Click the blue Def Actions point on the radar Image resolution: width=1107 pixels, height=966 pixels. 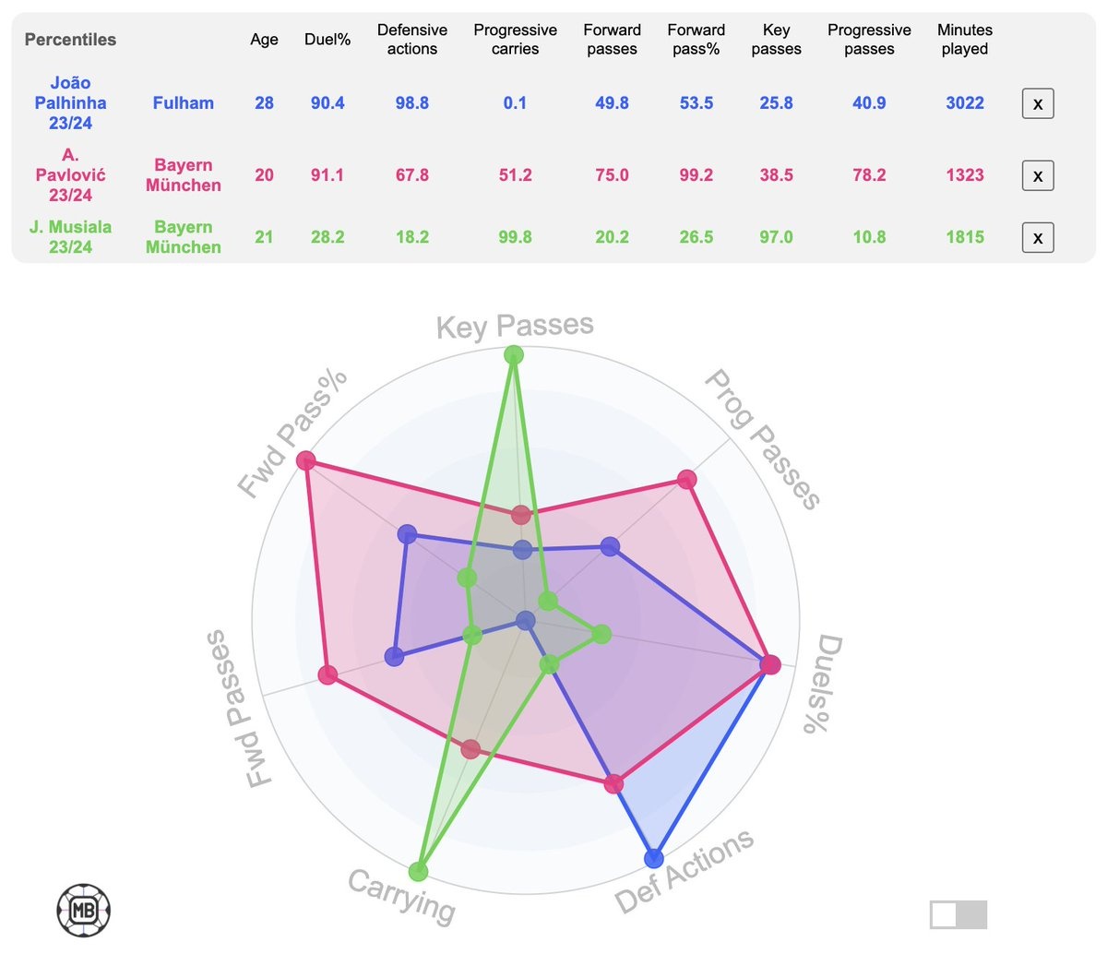tap(654, 859)
